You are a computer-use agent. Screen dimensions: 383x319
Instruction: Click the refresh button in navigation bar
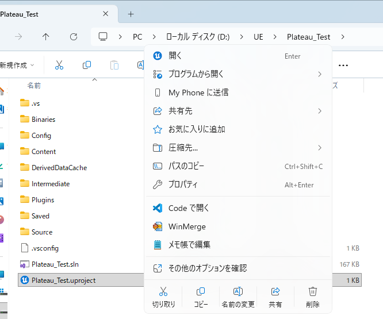coord(74,37)
